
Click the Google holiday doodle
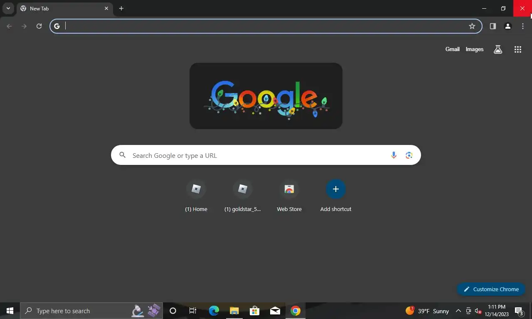(x=266, y=96)
